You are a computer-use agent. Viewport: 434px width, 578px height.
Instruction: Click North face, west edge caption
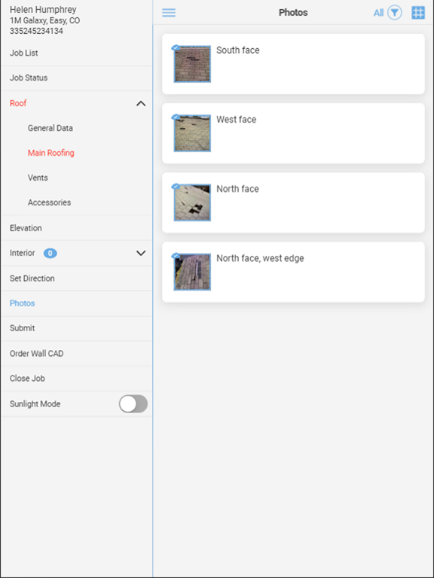[260, 258]
